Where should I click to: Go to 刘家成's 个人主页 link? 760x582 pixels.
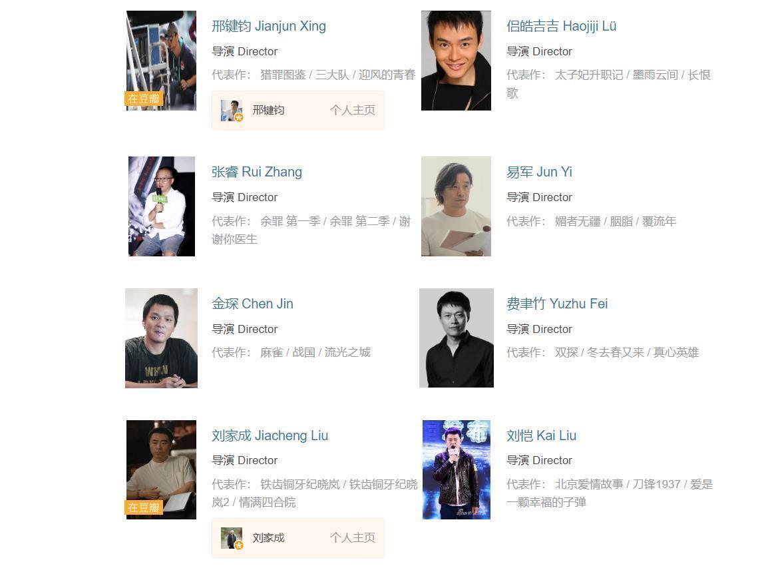(352, 538)
